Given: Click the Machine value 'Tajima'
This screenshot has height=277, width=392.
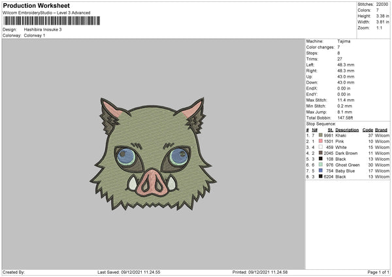Looking at the screenshot, I should click(x=344, y=41).
